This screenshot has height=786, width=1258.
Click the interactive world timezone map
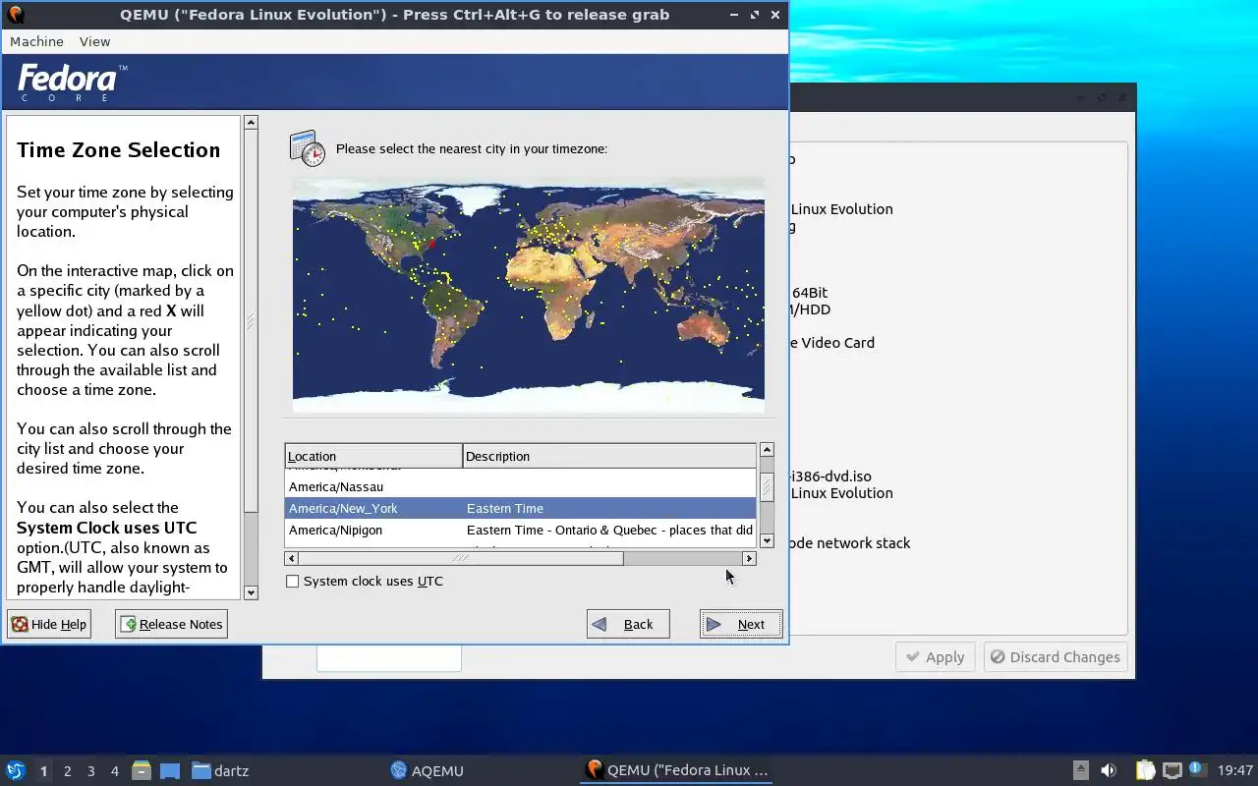pyautogui.click(x=528, y=295)
